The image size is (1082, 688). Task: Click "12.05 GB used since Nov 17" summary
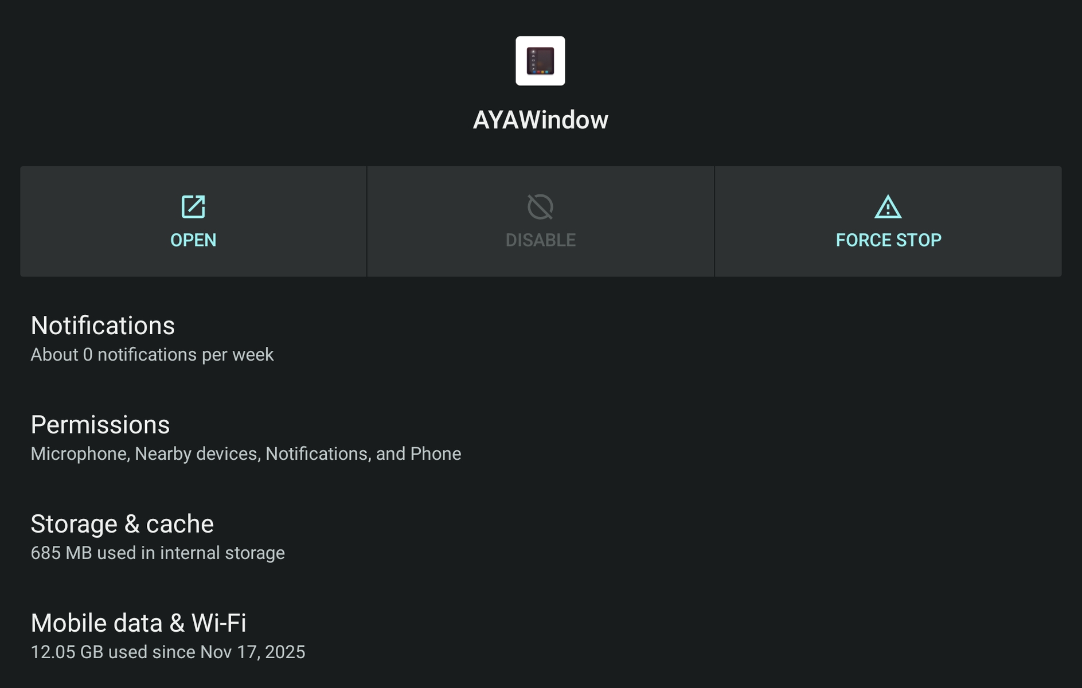[x=167, y=652]
